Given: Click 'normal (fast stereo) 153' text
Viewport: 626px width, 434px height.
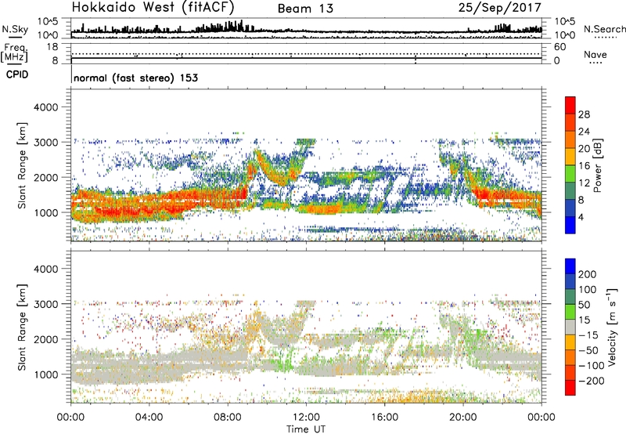Looking at the screenshot, I should (x=135, y=78).
